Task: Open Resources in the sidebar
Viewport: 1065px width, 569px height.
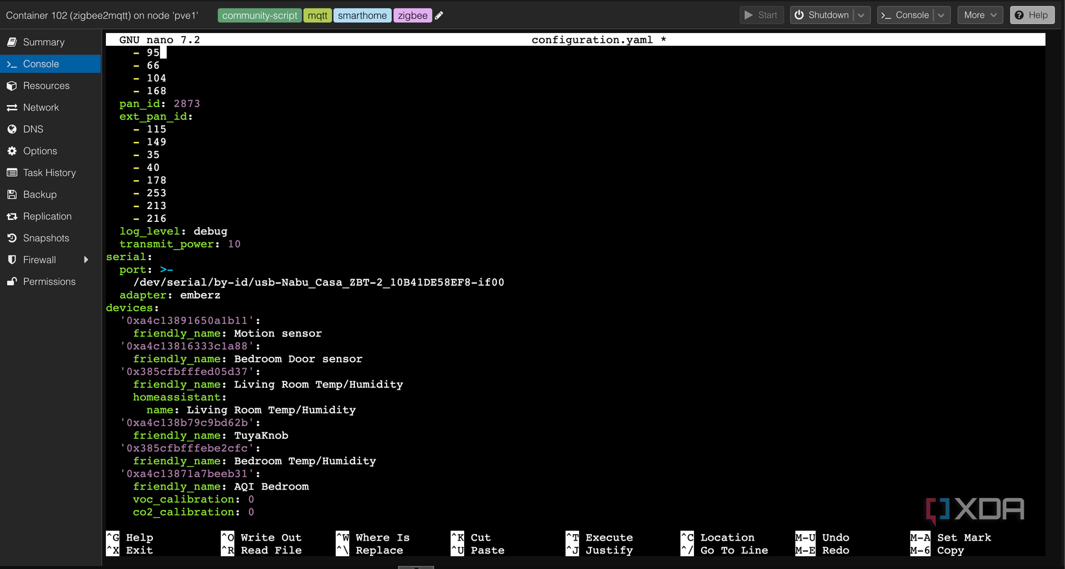Action: point(50,86)
